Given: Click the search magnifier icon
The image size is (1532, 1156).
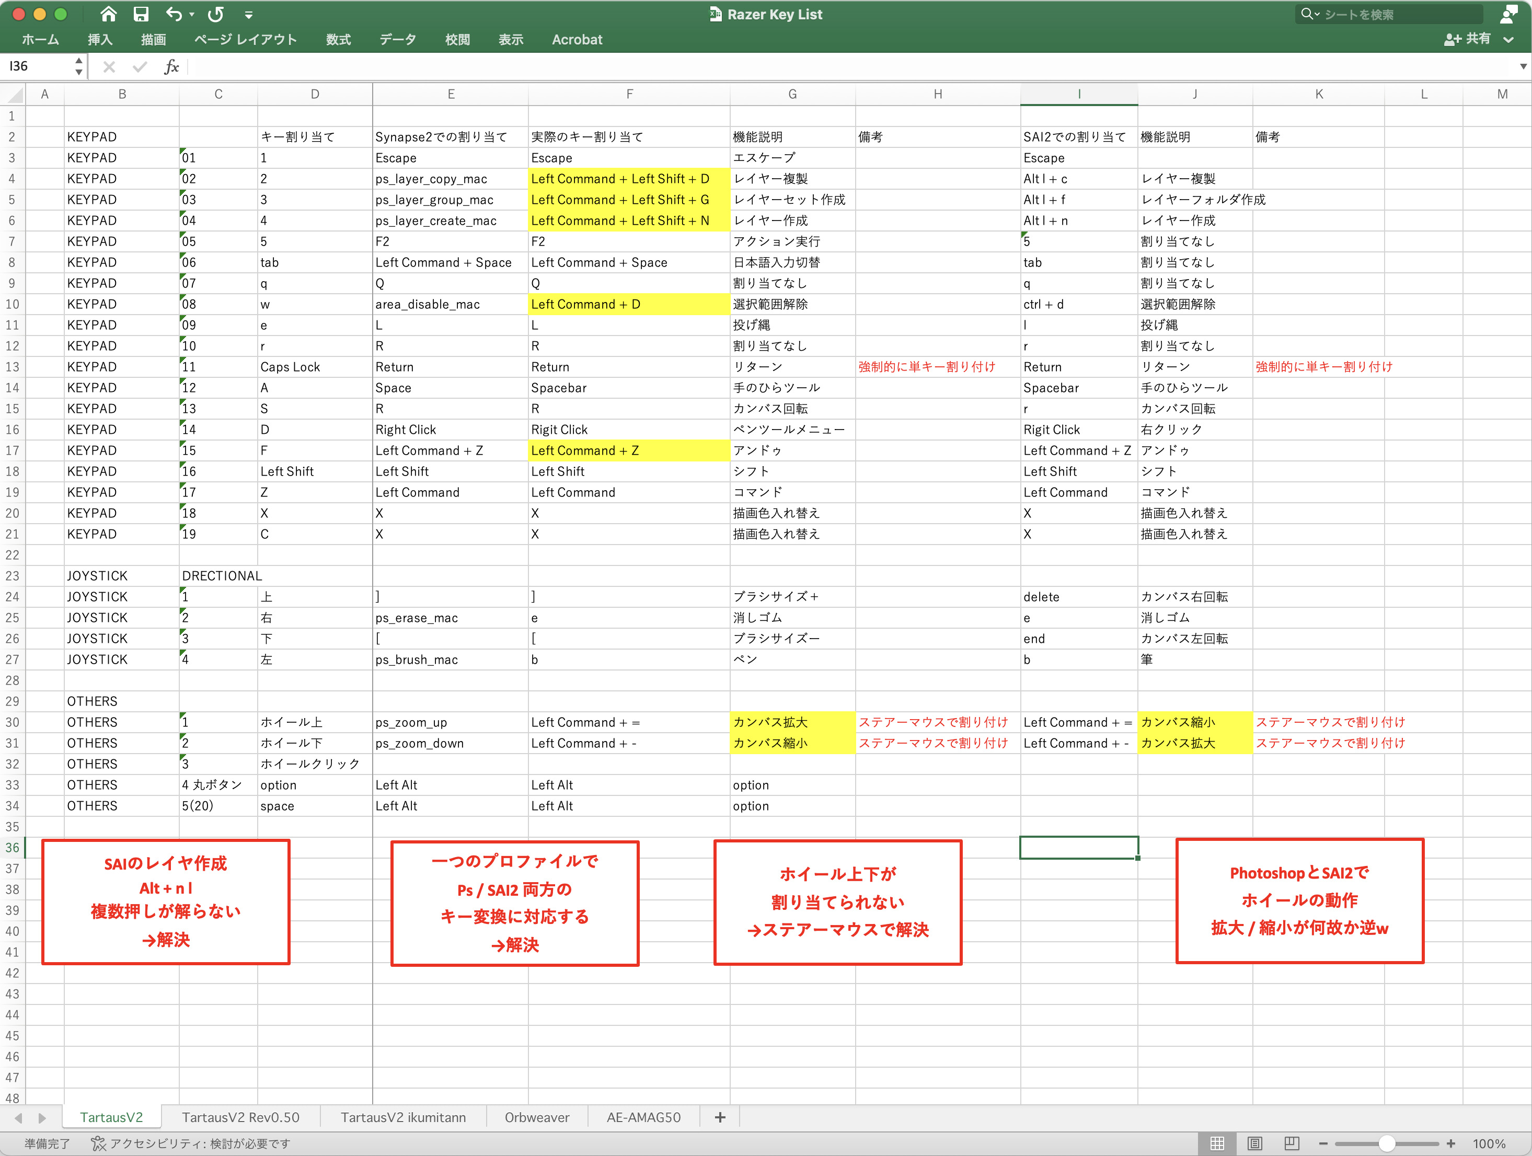Looking at the screenshot, I should tap(1308, 14).
